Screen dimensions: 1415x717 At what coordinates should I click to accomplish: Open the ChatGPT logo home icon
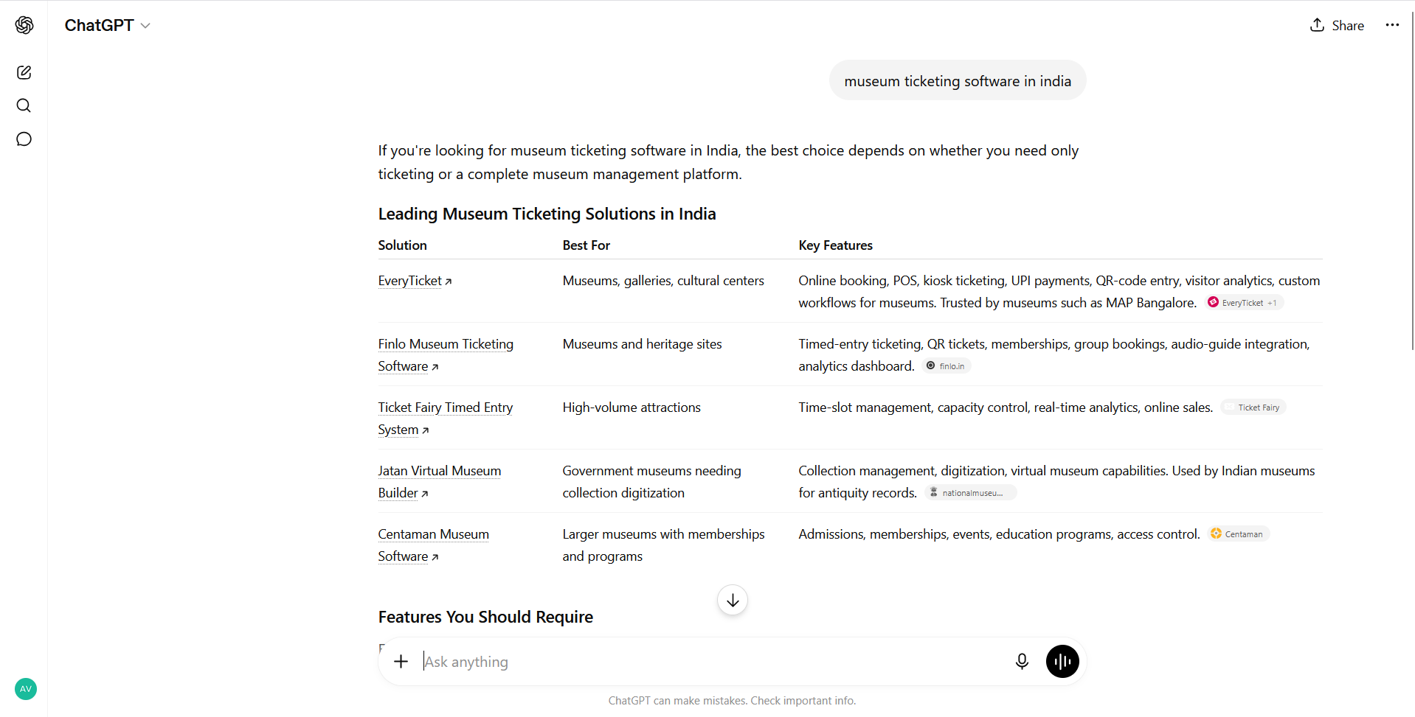pyautogui.click(x=24, y=25)
